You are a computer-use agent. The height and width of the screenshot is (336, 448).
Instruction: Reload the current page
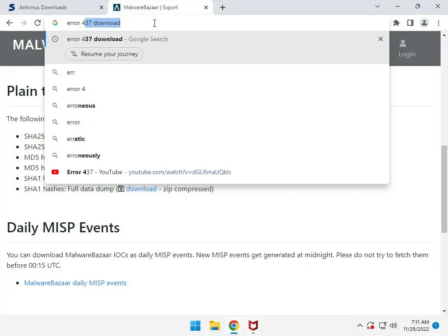38,23
